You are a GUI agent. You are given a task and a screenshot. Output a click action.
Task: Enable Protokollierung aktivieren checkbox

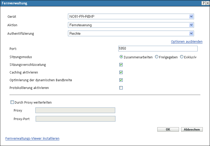121,88
